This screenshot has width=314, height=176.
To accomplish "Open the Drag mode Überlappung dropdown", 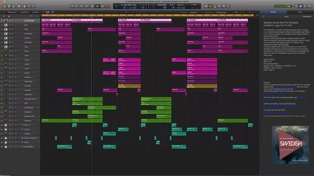I will 221,12.
